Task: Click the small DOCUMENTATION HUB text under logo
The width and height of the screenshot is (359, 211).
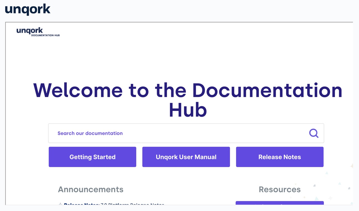Action: pos(45,35)
